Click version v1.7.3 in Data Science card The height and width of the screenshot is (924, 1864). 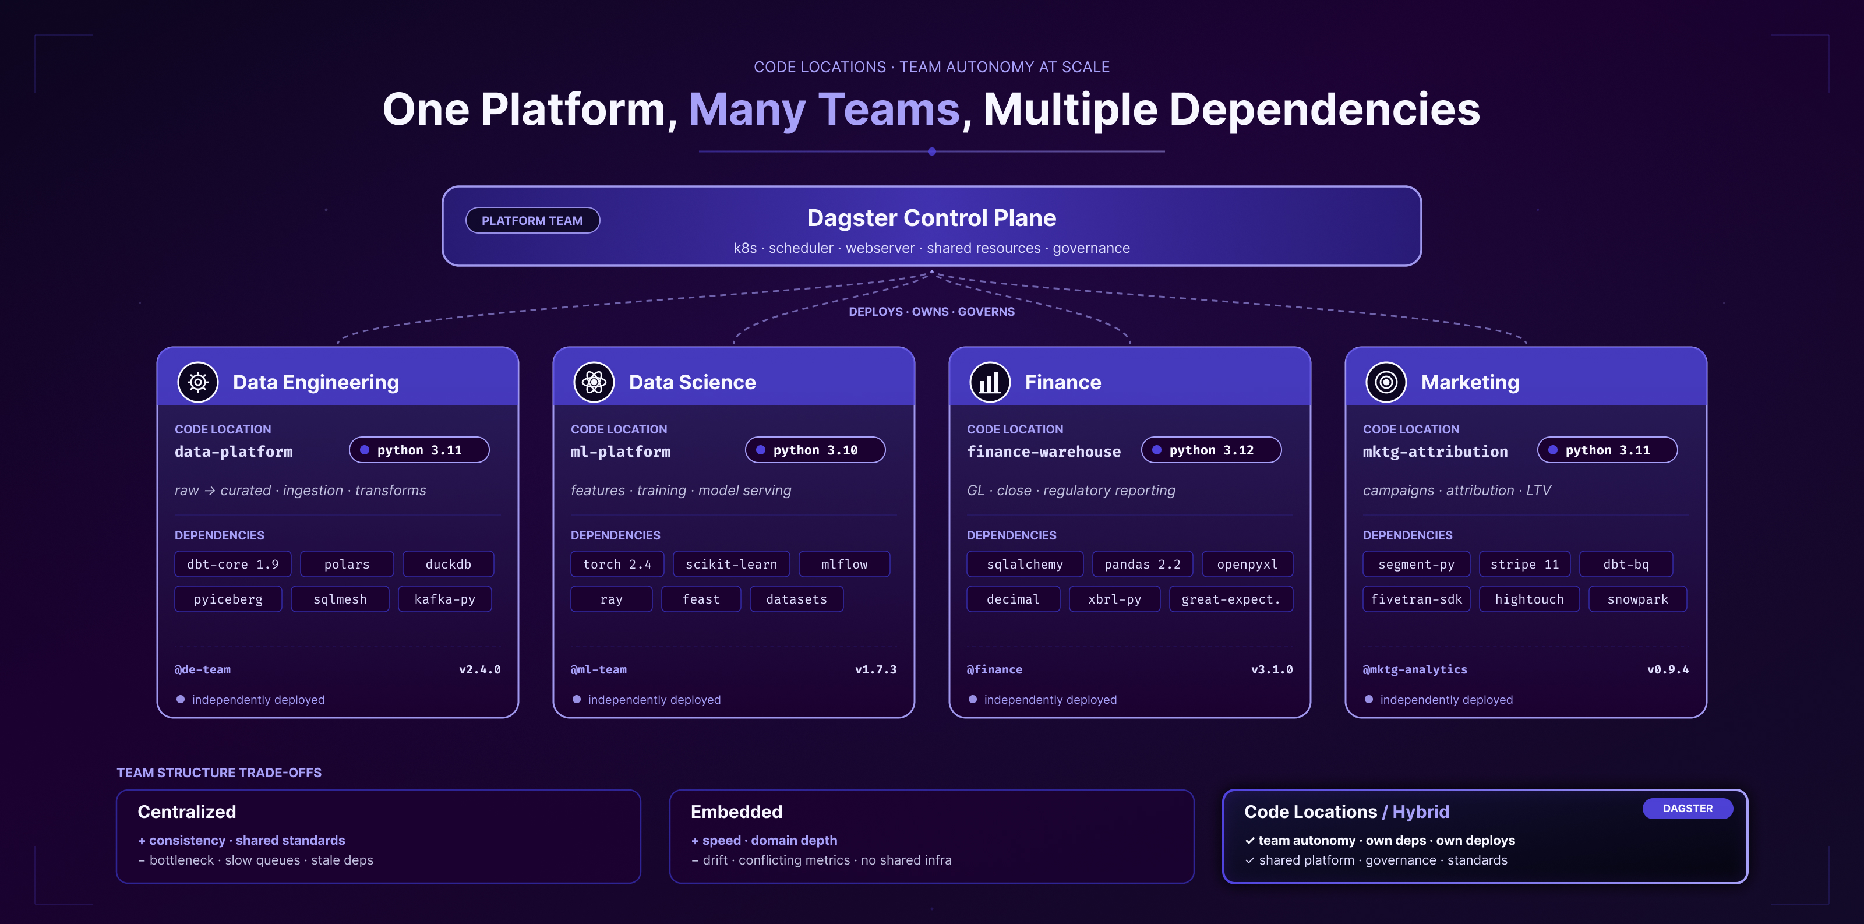875,670
